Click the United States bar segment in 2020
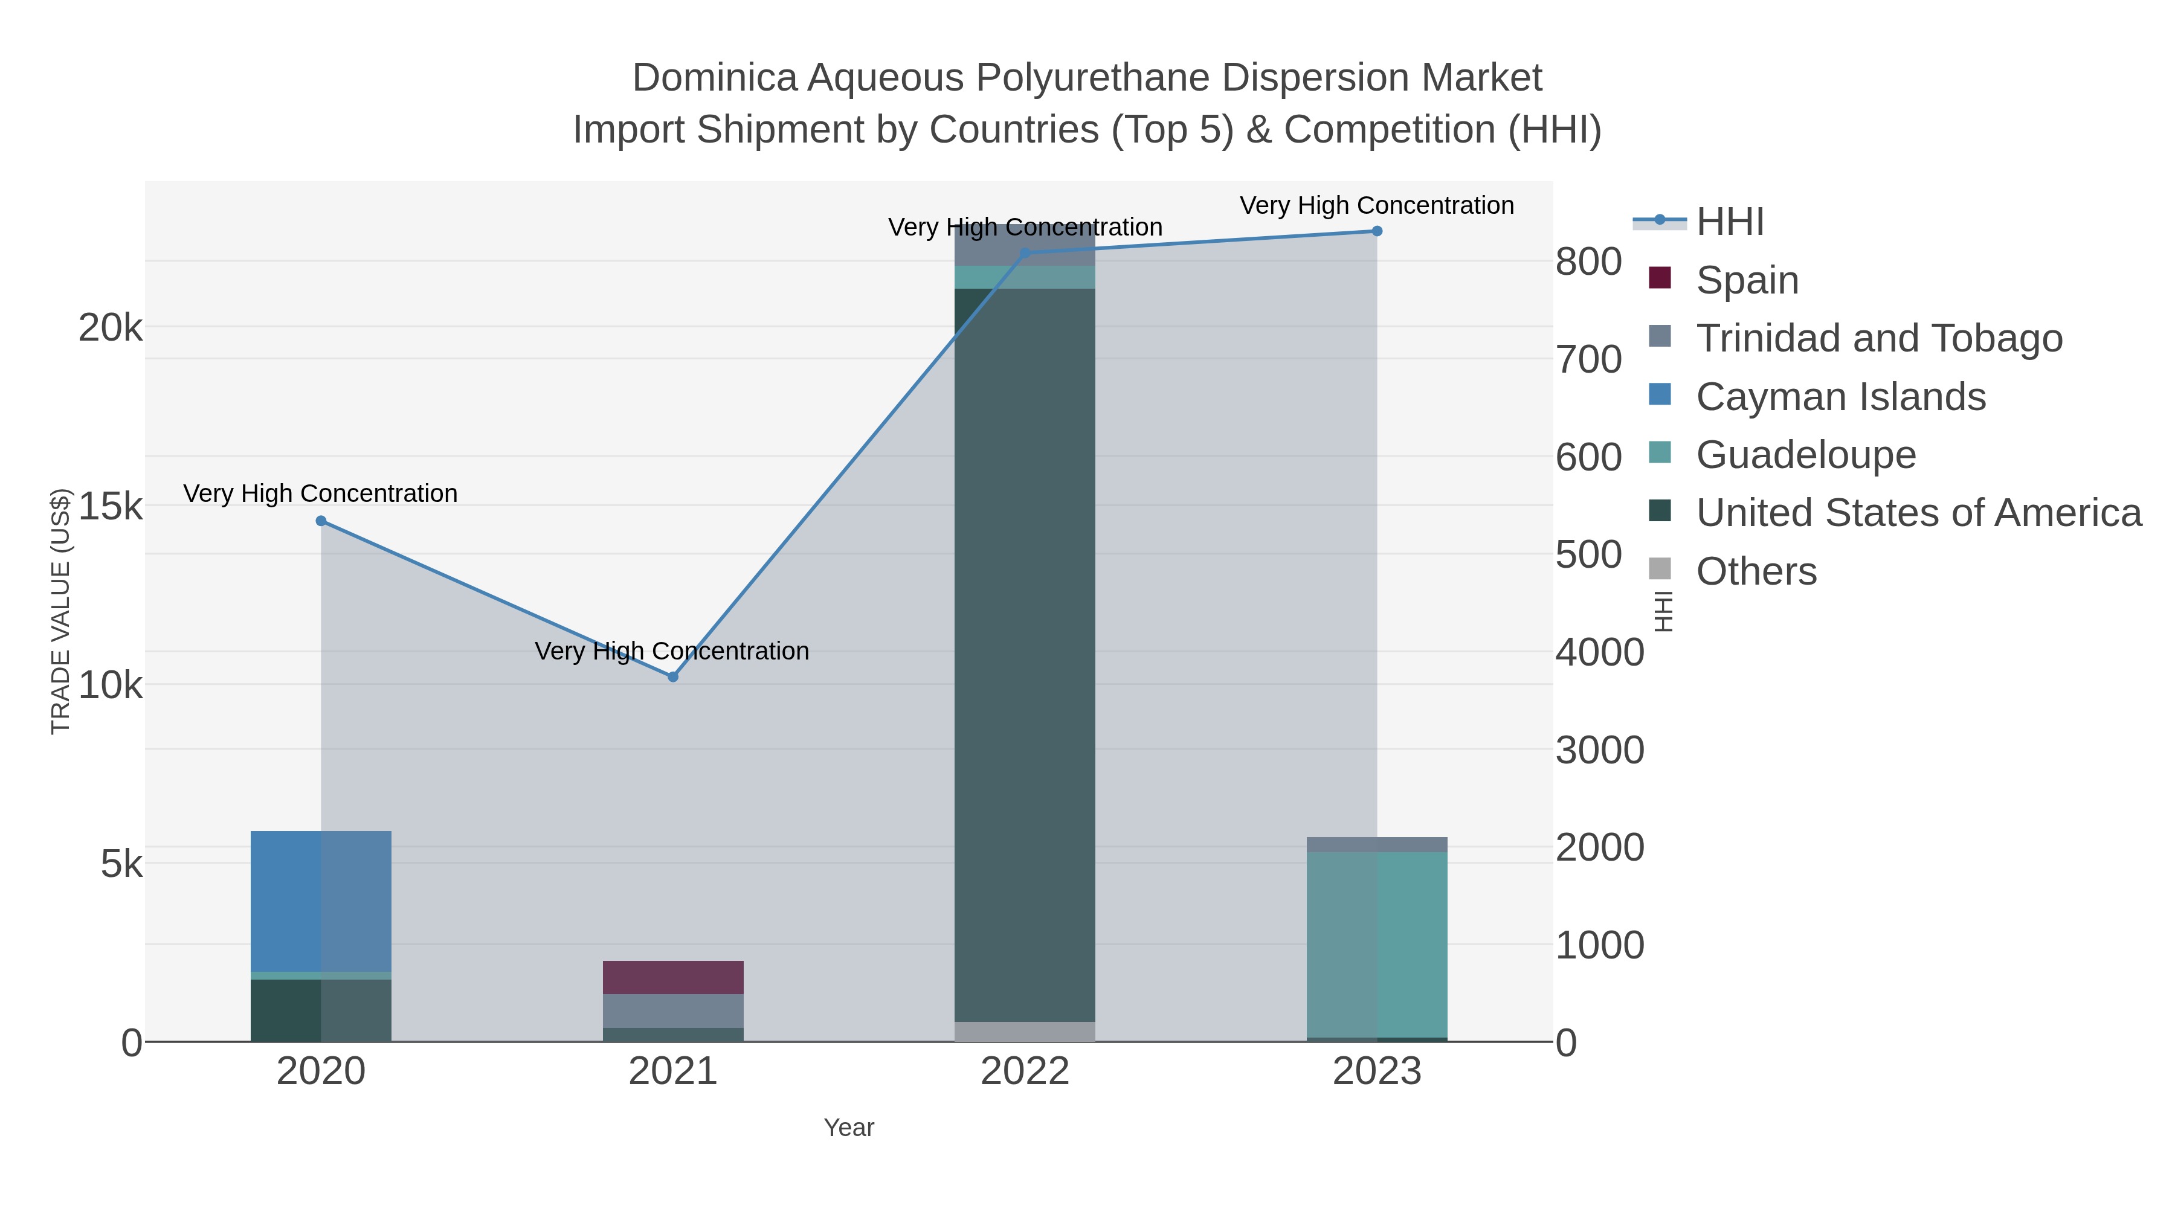The width and height of the screenshot is (2175, 1223). tap(321, 1010)
